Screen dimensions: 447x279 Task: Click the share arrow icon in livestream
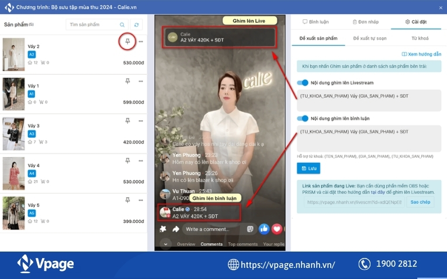tap(176, 229)
